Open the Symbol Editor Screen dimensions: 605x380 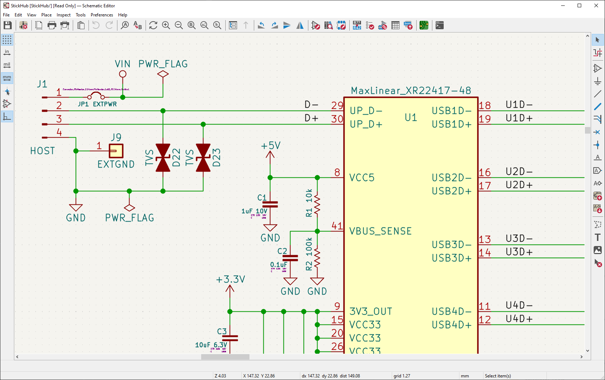tap(315, 25)
